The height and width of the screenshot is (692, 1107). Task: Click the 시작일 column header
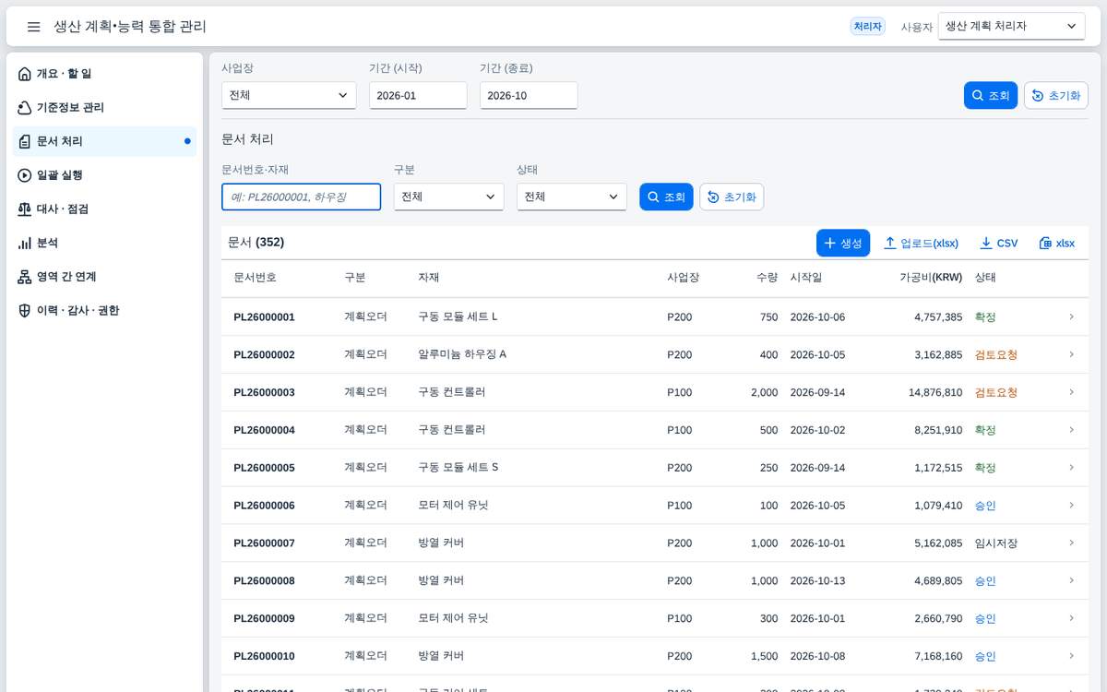click(x=806, y=278)
